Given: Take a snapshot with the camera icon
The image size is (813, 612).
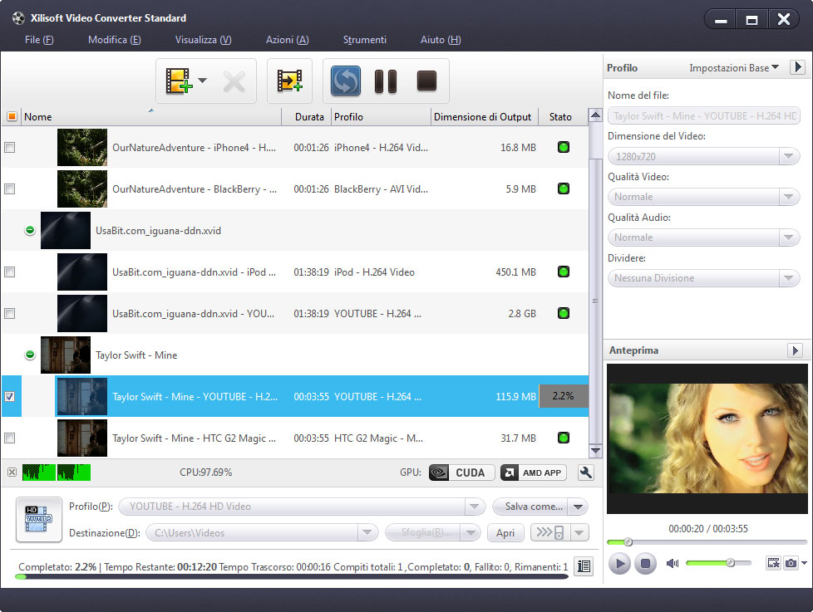Looking at the screenshot, I should 791,563.
